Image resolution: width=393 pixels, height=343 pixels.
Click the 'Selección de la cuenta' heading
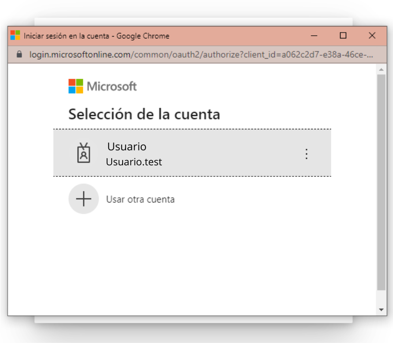point(144,114)
